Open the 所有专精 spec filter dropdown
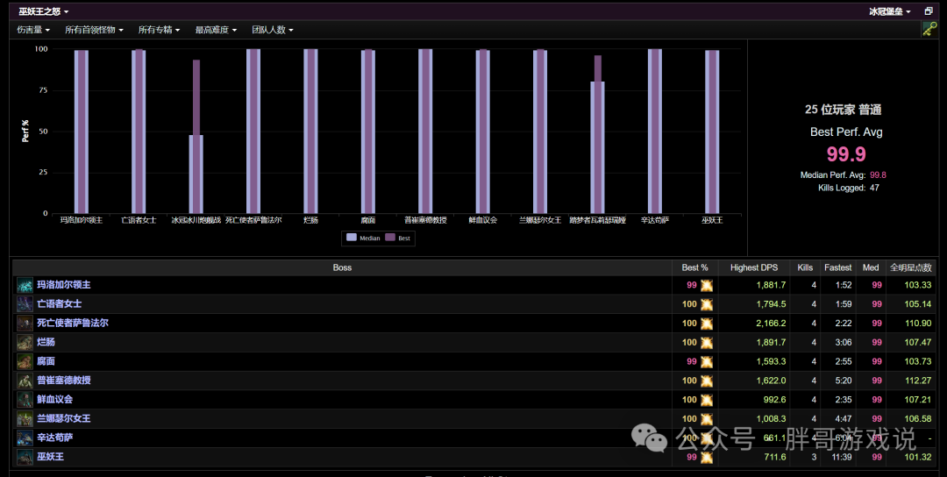This screenshot has width=947, height=477. point(159,30)
